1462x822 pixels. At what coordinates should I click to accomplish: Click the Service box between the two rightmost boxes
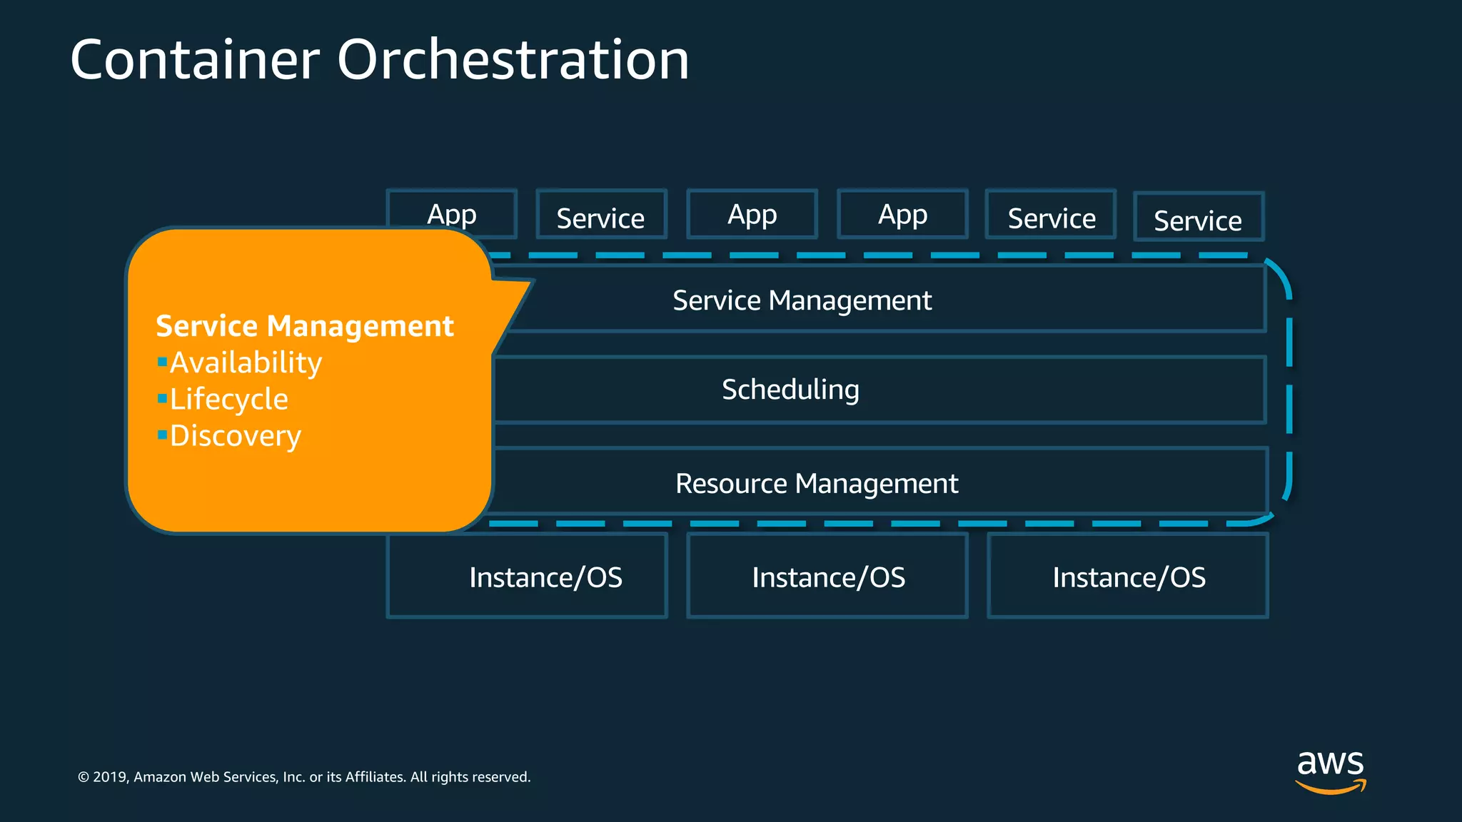[1051, 217]
